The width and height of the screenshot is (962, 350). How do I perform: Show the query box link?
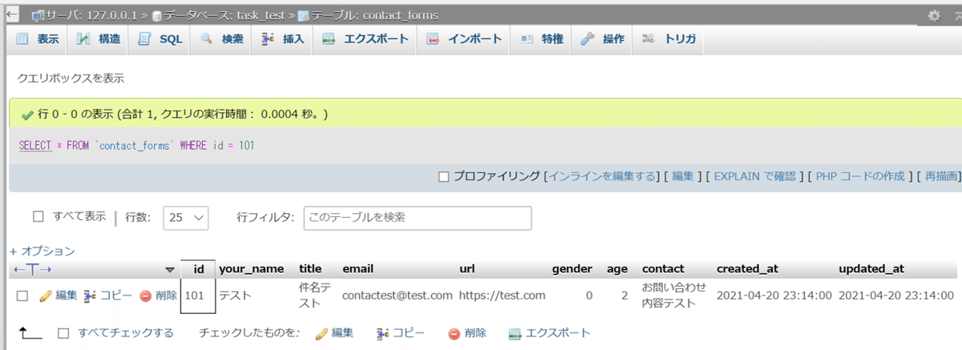(71, 78)
